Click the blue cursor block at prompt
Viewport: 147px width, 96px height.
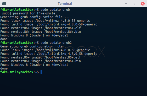[41, 72]
